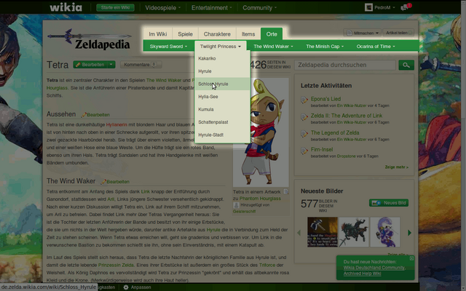Open the Community dropdown in top bar
The height and width of the screenshot is (291, 466).
259,8
